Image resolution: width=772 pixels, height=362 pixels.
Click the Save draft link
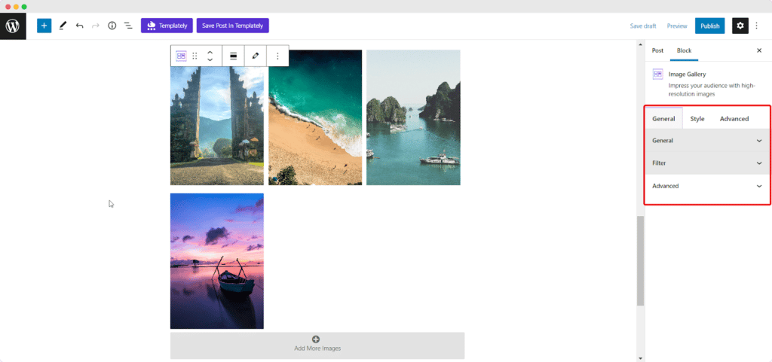click(x=643, y=26)
